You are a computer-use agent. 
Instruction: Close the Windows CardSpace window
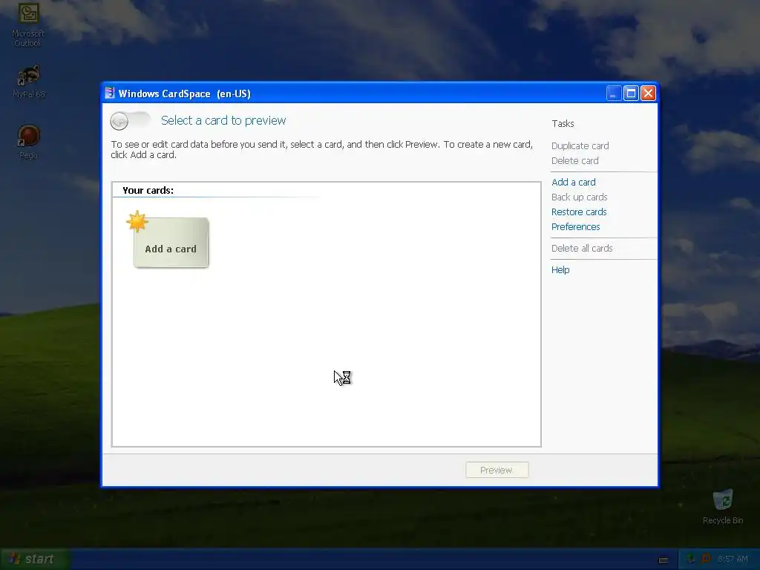[648, 93]
